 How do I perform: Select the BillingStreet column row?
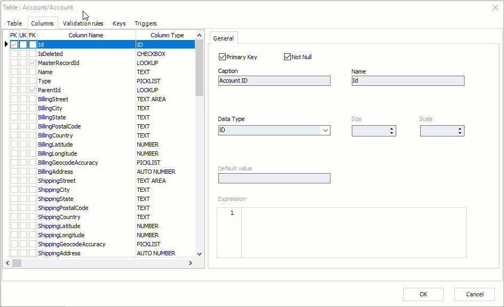coord(102,99)
